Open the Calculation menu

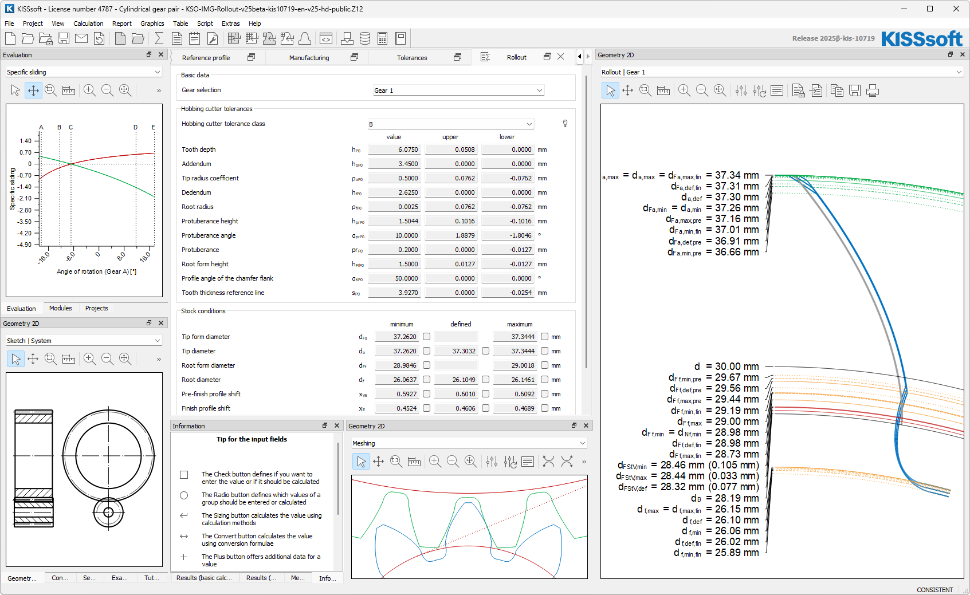pos(88,23)
